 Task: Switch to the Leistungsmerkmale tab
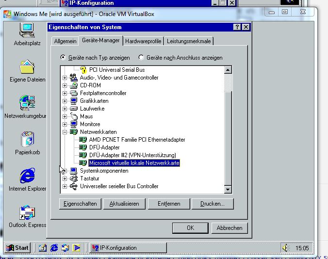189,41
